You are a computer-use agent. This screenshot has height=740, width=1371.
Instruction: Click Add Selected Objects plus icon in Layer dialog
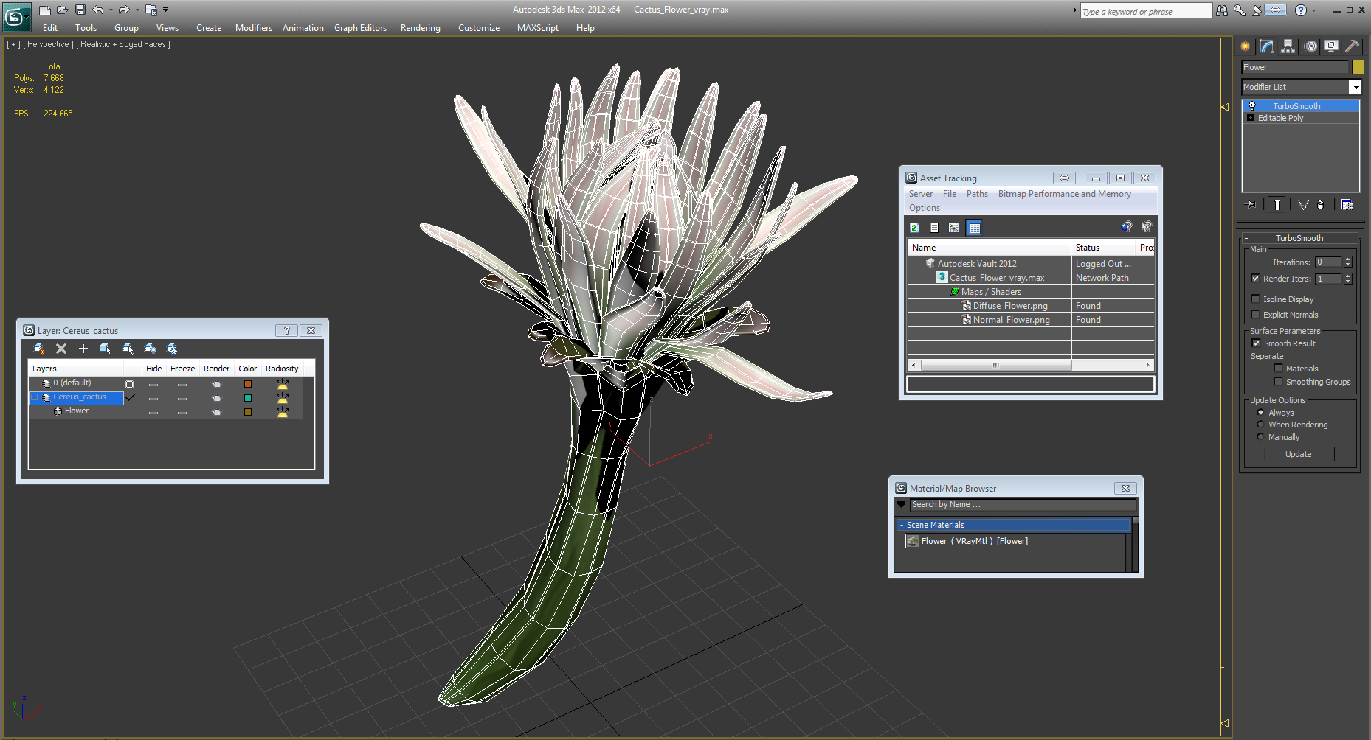pyautogui.click(x=83, y=349)
